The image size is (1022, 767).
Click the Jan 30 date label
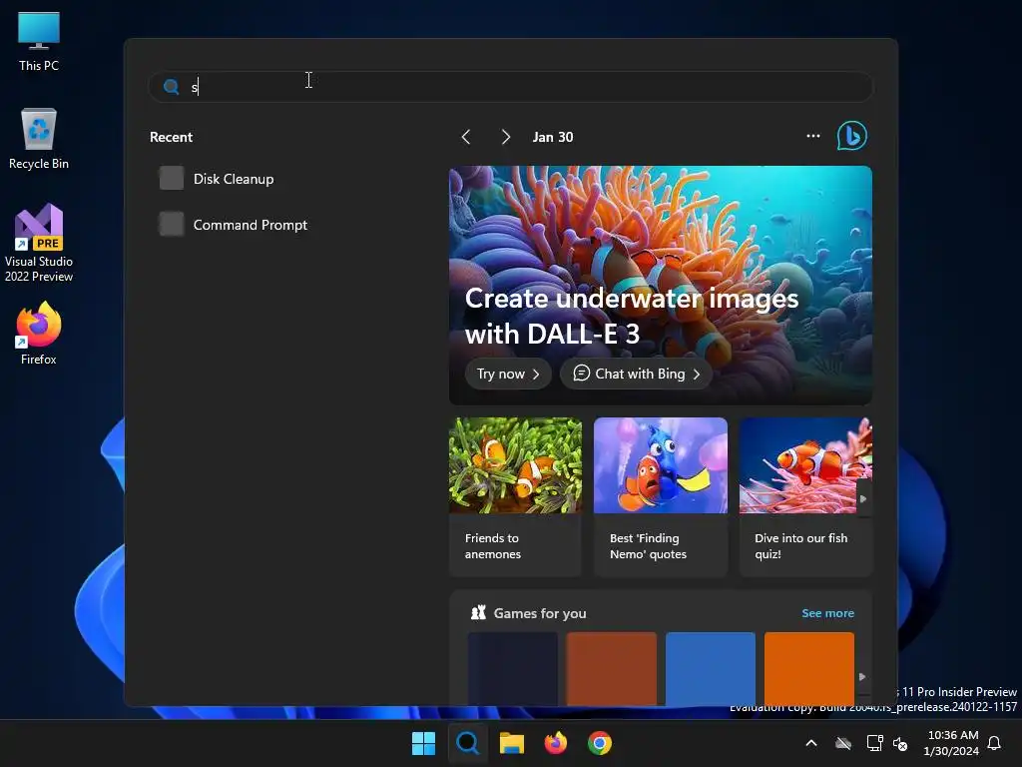pos(553,137)
